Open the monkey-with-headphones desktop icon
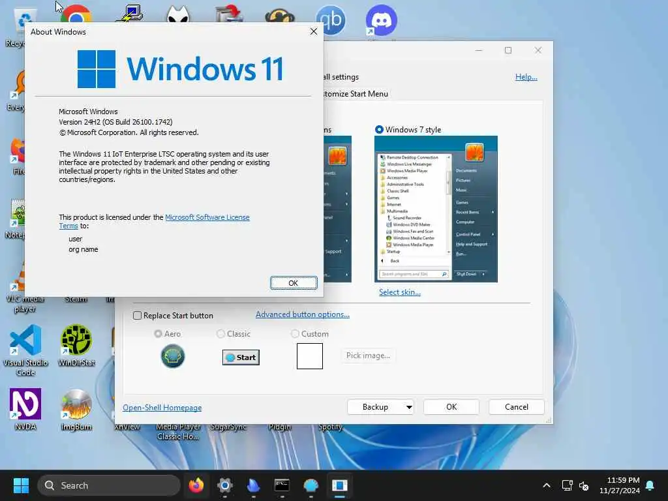Viewport: 668px width, 501px height. (x=279, y=16)
